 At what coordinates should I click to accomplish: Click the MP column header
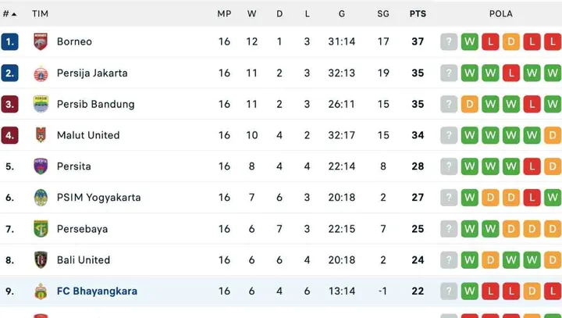tap(224, 14)
